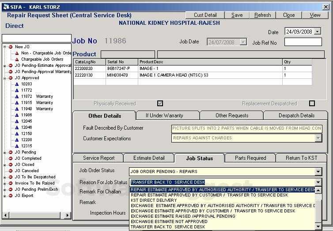Screen dimensions: 333x231
Task: Click the Close button in toolbar
Action: pyautogui.click(x=289, y=15)
